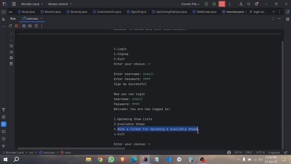This screenshot has width=291, height=164.
Task: Expand the Current File run configuration dropdown
Action: click(190, 4)
